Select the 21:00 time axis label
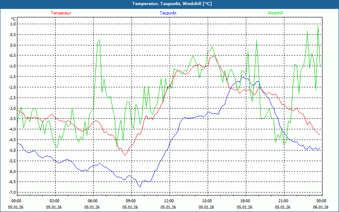Screen dimensions: 339x212 tap(283, 201)
